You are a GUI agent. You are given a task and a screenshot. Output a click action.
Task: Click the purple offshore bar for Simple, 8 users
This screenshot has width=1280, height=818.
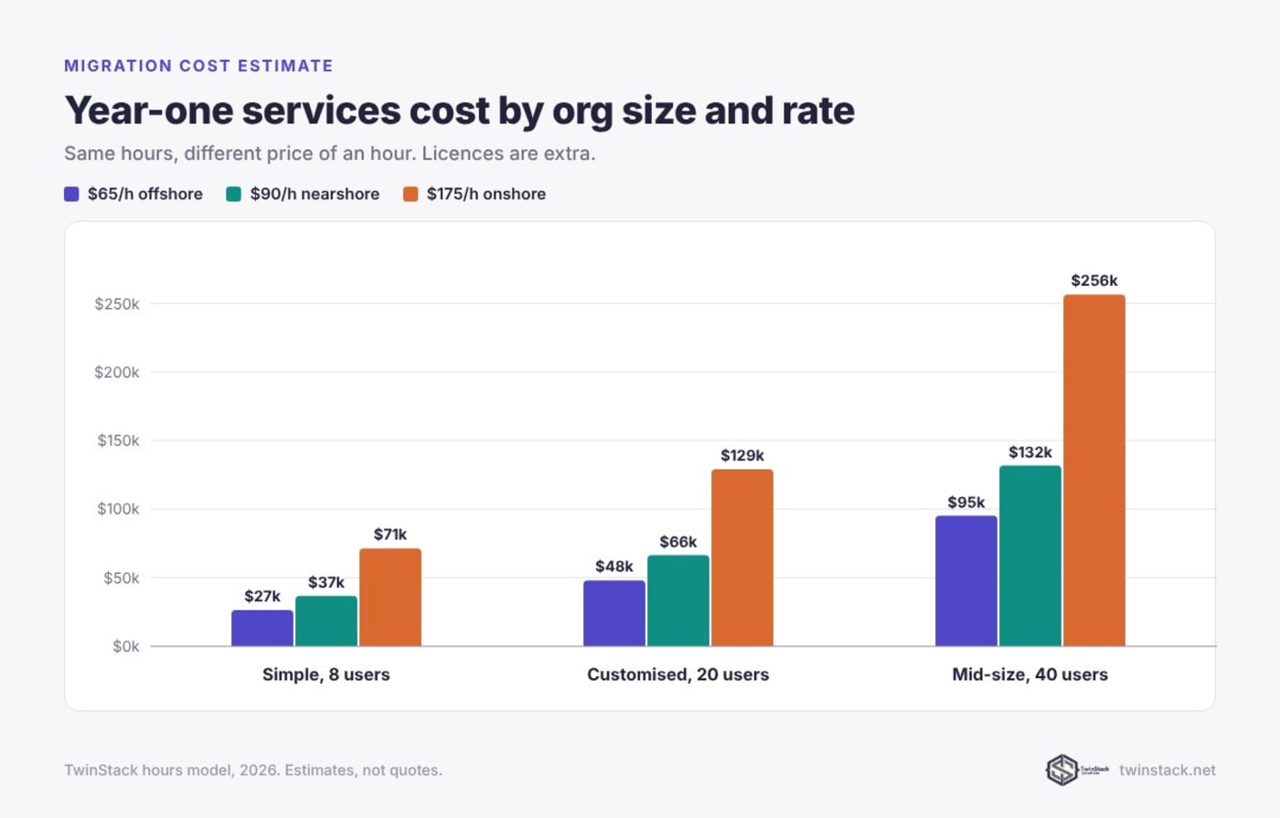pos(262,628)
